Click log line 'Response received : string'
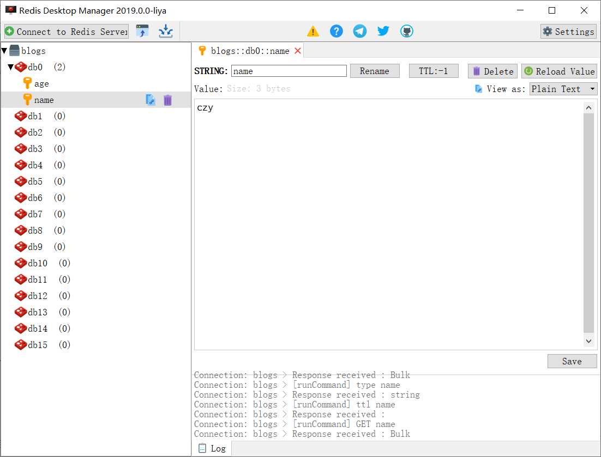The image size is (601, 457). coord(306,394)
